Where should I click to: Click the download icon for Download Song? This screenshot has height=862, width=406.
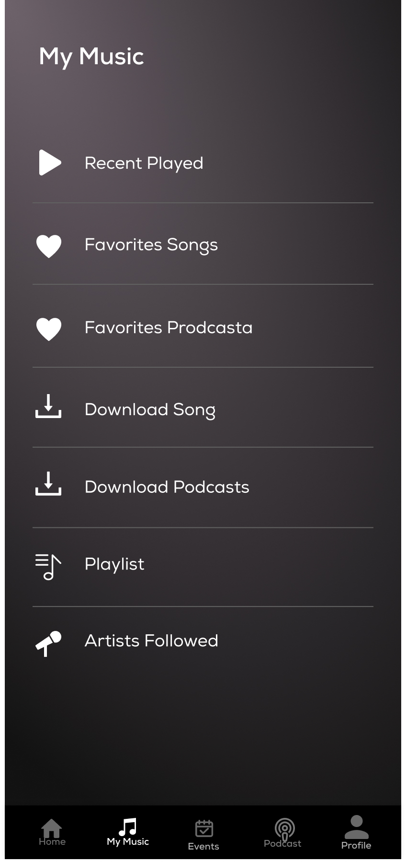tap(48, 407)
